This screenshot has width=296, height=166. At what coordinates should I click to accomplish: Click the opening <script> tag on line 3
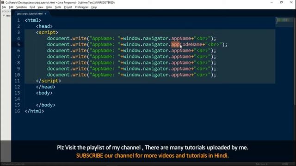[x=47, y=32]
